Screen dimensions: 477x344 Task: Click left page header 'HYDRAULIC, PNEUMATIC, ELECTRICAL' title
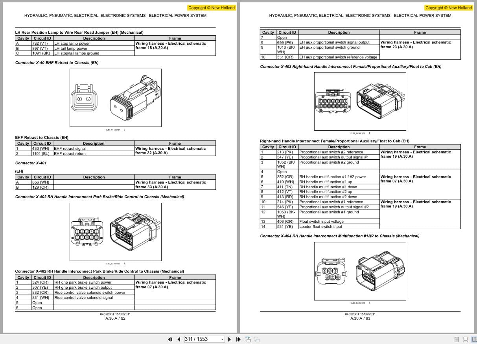point(116,16)
